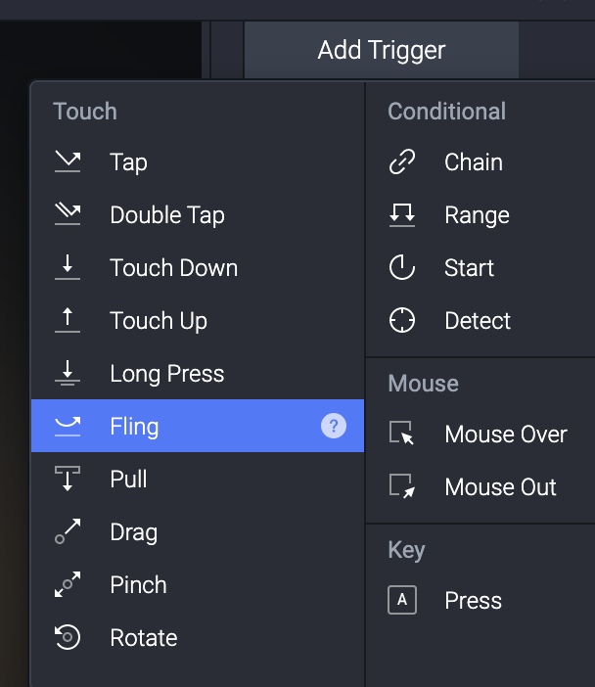Click the Add Trigger button
The width and height of the screenshot is (595, 687).
coord(382,50)
